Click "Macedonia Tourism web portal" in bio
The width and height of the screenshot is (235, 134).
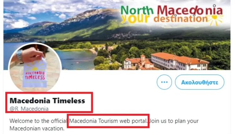(x=109, y=120)
